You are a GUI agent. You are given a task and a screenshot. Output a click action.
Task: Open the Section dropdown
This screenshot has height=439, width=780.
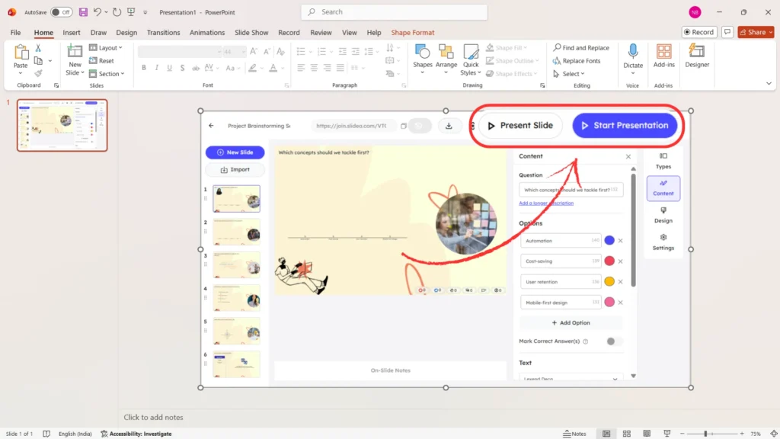(109, 74)
